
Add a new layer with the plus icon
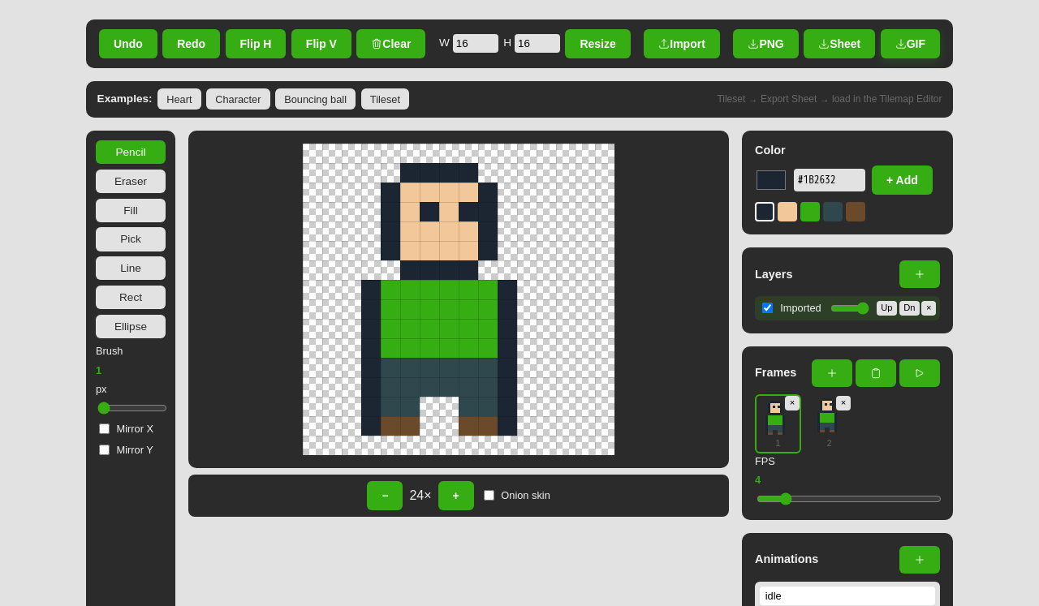(919, 274)
